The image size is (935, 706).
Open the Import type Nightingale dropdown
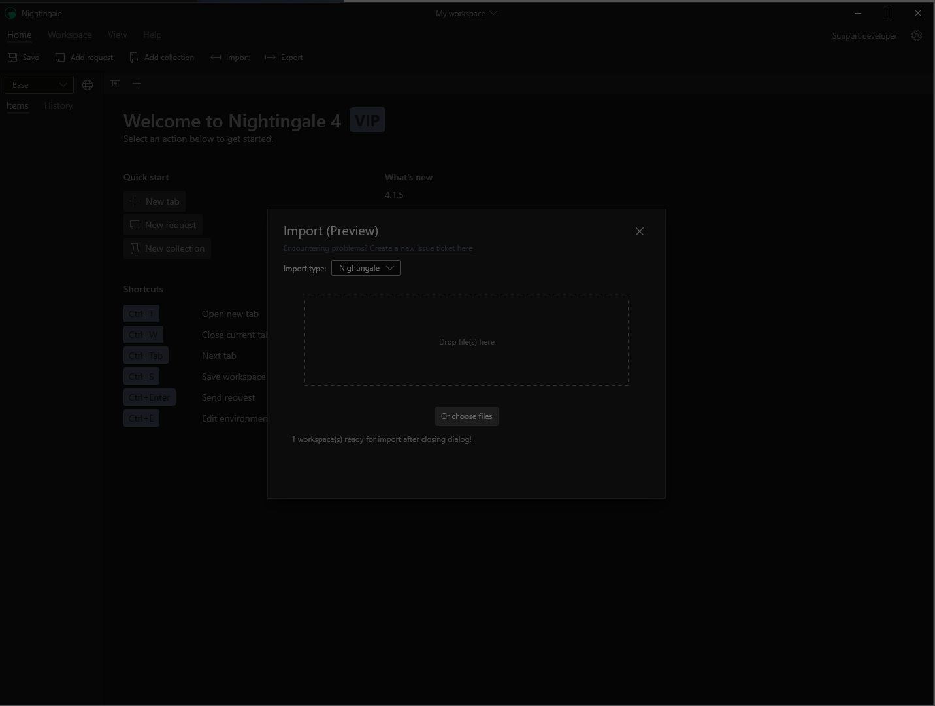(365, 268)
